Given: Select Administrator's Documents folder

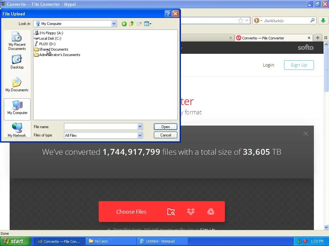Looking at the screenshot, I should [x=57, y=54].
